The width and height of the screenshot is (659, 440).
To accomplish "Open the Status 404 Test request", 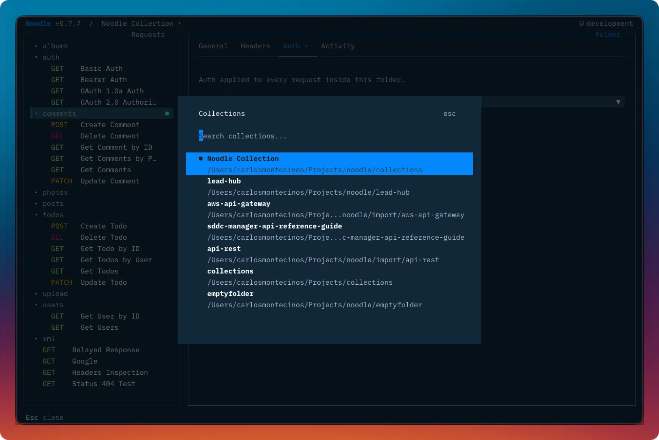I will 102,384.
